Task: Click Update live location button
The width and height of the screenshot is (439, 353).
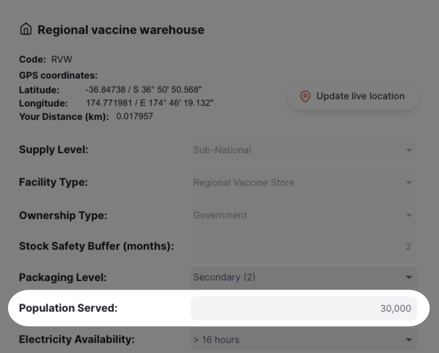Action: tap(353, 96)
